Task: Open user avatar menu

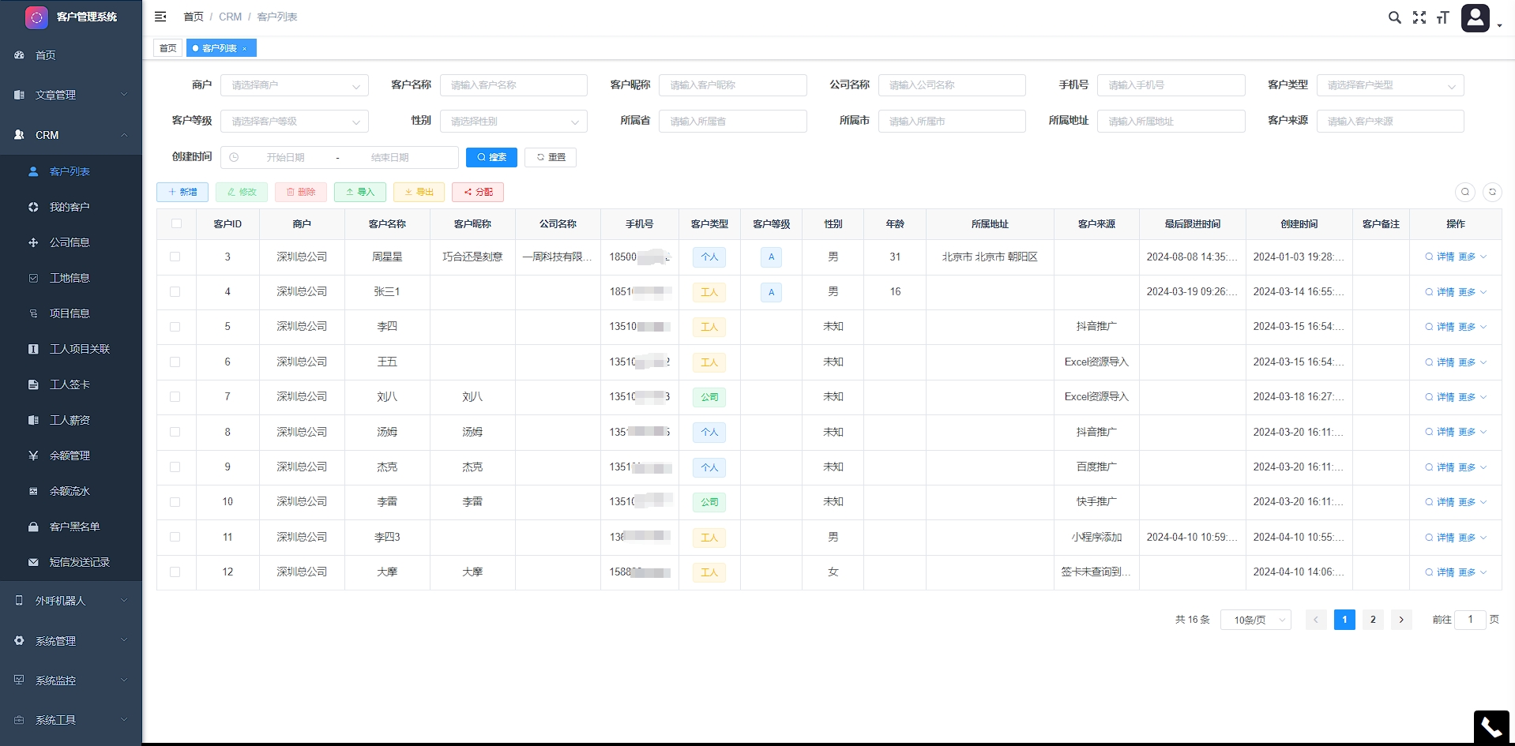Action: coord(1476,17)
